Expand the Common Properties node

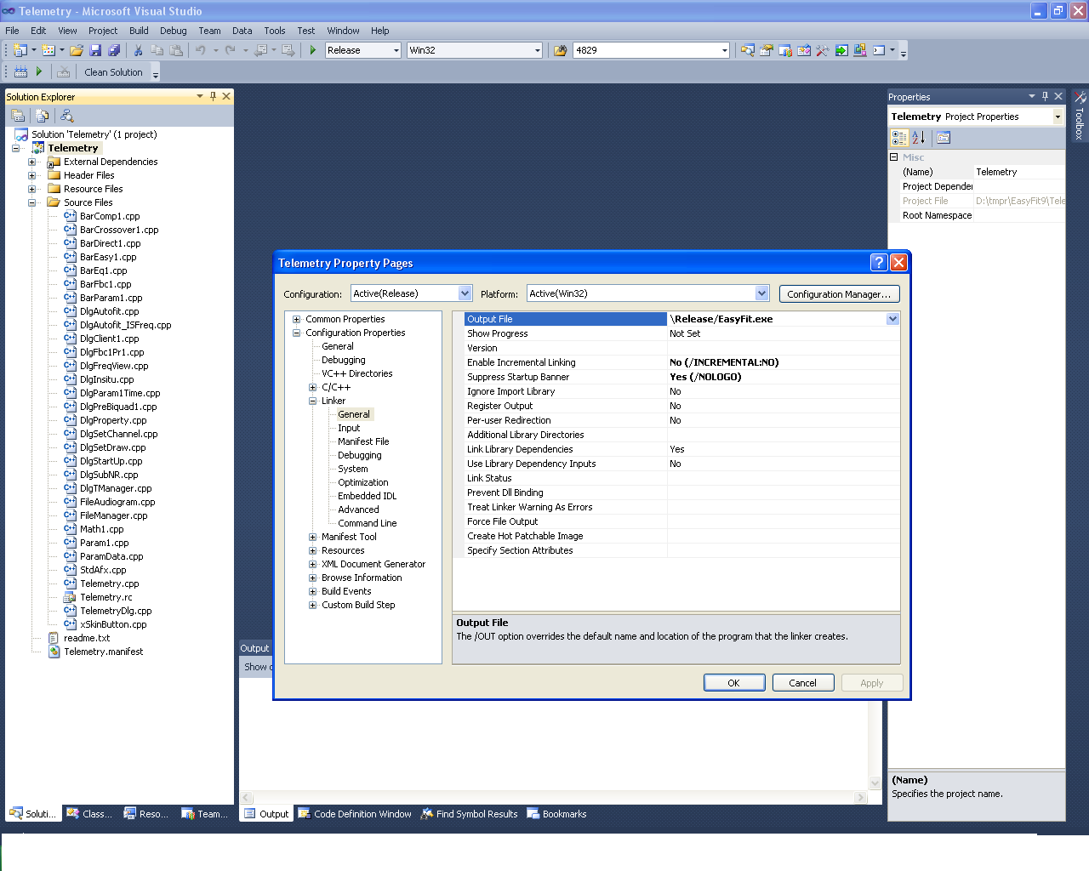coord(296,319)
